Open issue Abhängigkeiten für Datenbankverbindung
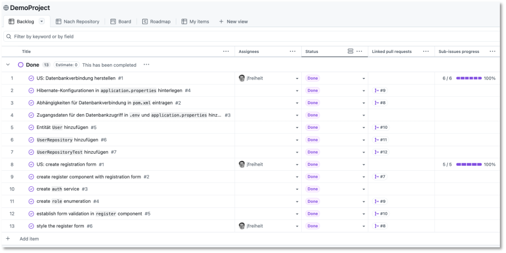Image resolution: width=506 pixels, height=253 pixels. 105,103
